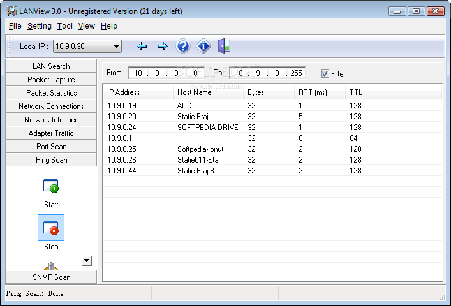Viewport: 451px width, 306px height.
Task: Click the LANView app icon in title bar
Action: (11, 11)
